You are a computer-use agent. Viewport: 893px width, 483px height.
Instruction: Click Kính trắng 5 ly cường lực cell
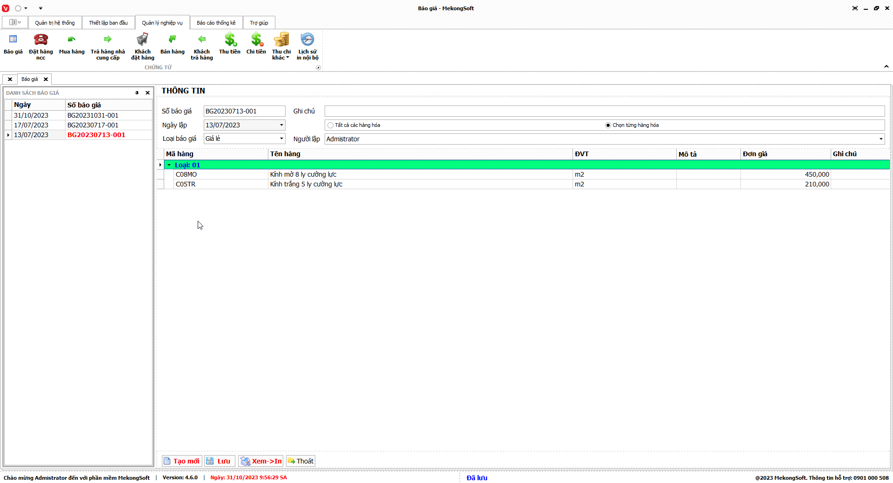click(x=420, y=184)
